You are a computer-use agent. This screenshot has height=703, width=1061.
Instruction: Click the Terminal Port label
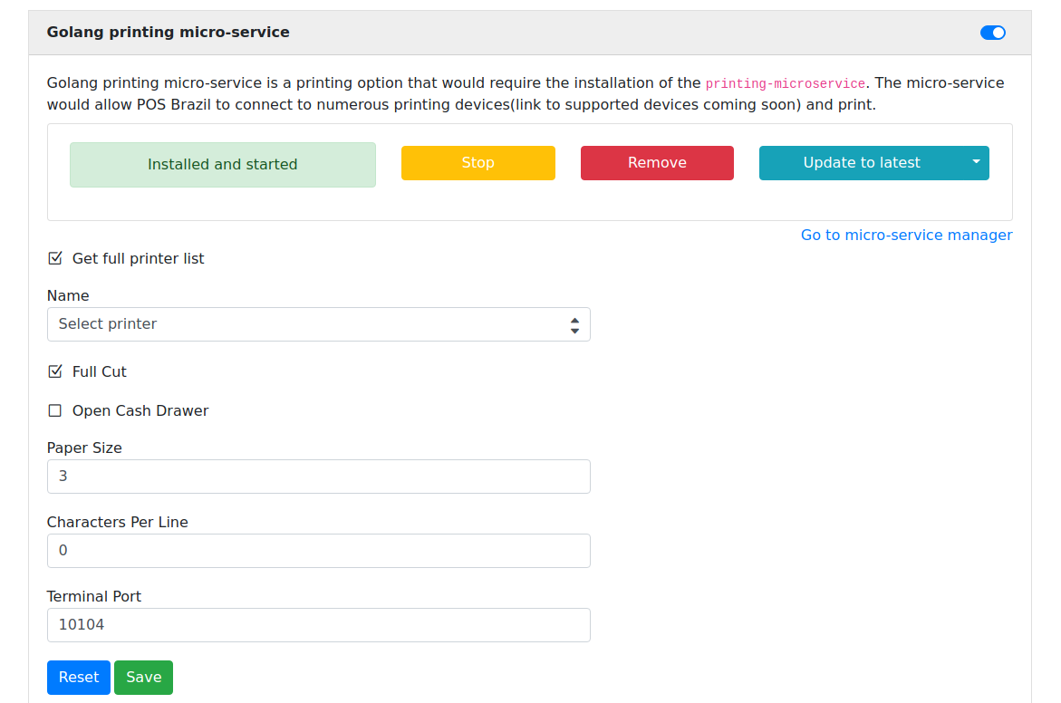[94, 597]
